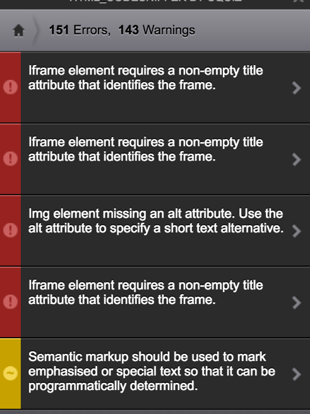Open Semantic markup warning details via chevron
The height and width of the screenshot is (414, 310).
tap(297, 374)
